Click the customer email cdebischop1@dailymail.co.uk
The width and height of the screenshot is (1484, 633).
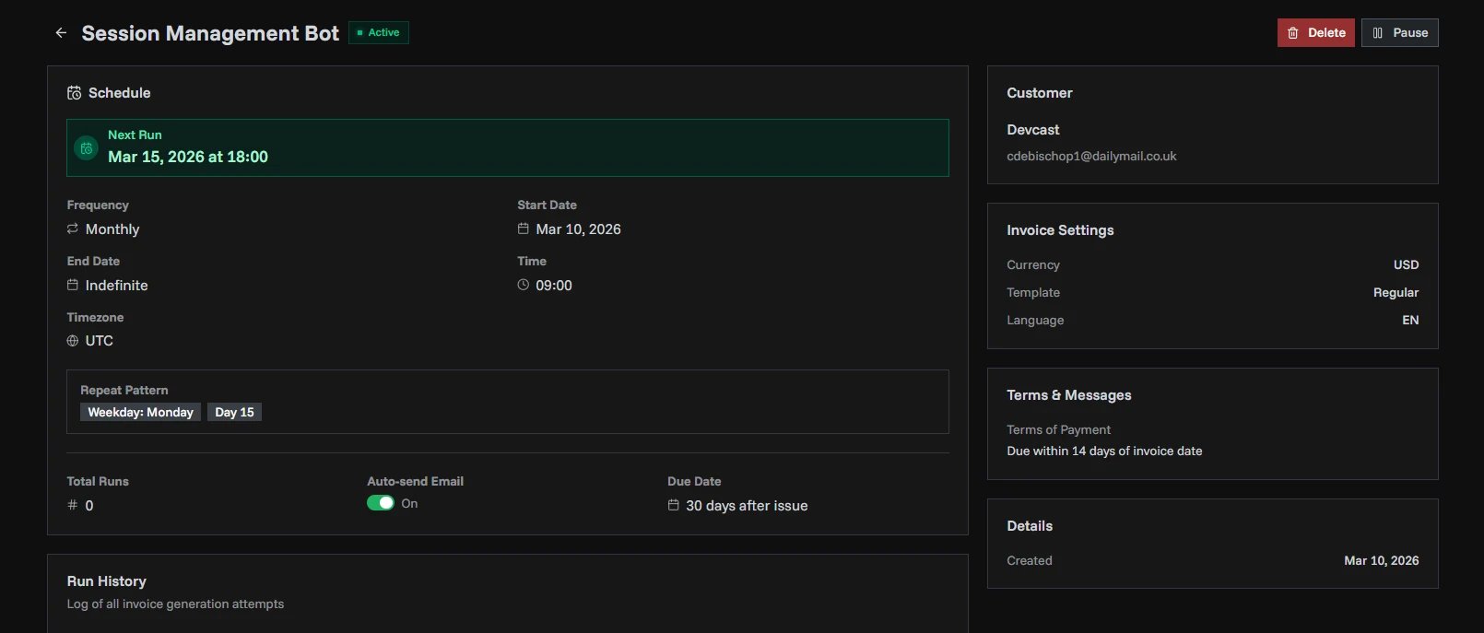pyautogui.click(x=1091, y=156)
